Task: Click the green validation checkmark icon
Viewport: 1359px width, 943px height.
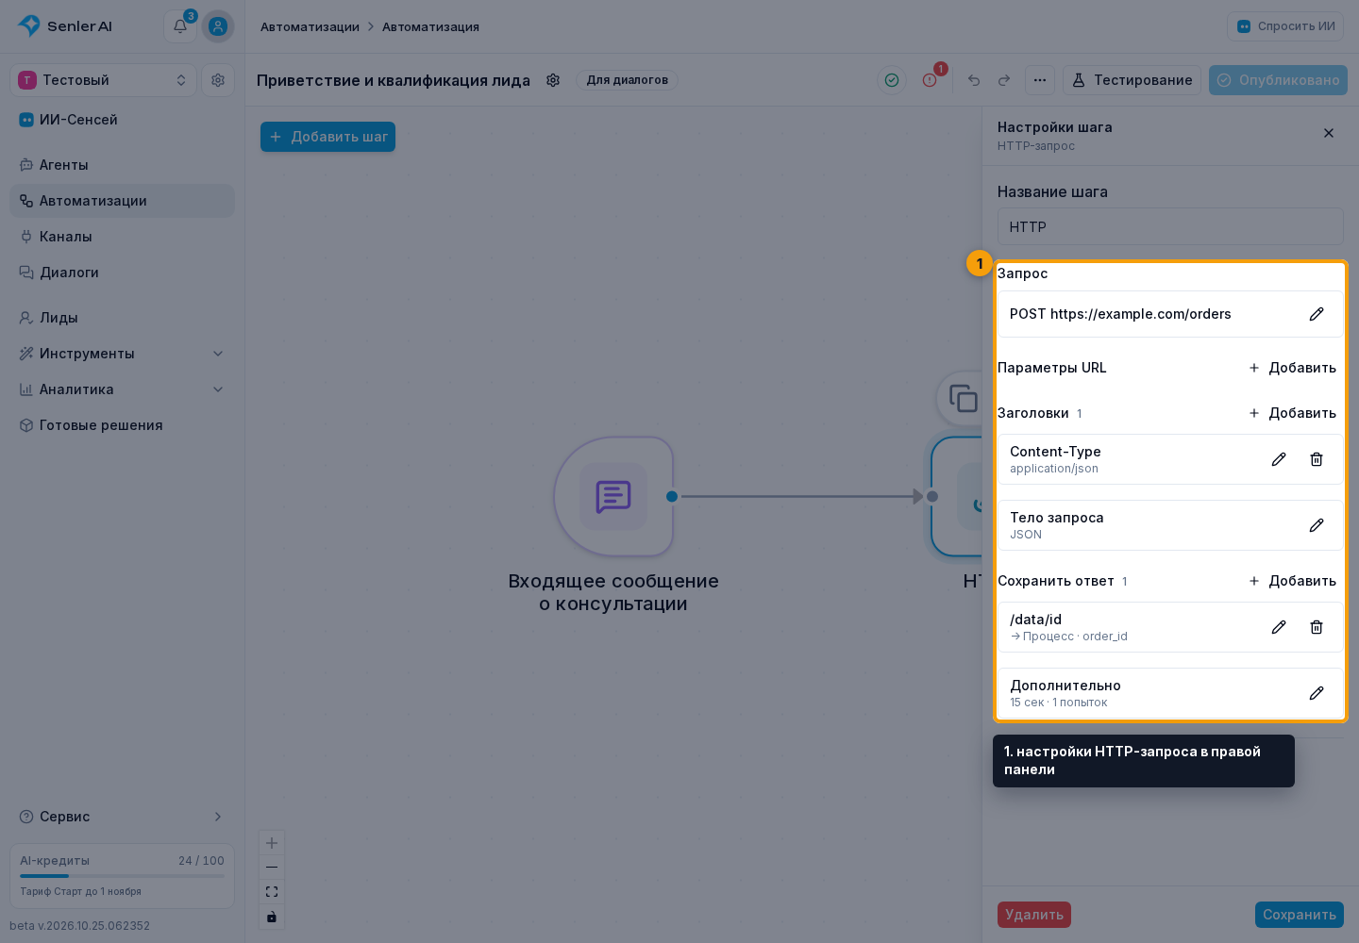Action: 892,80
